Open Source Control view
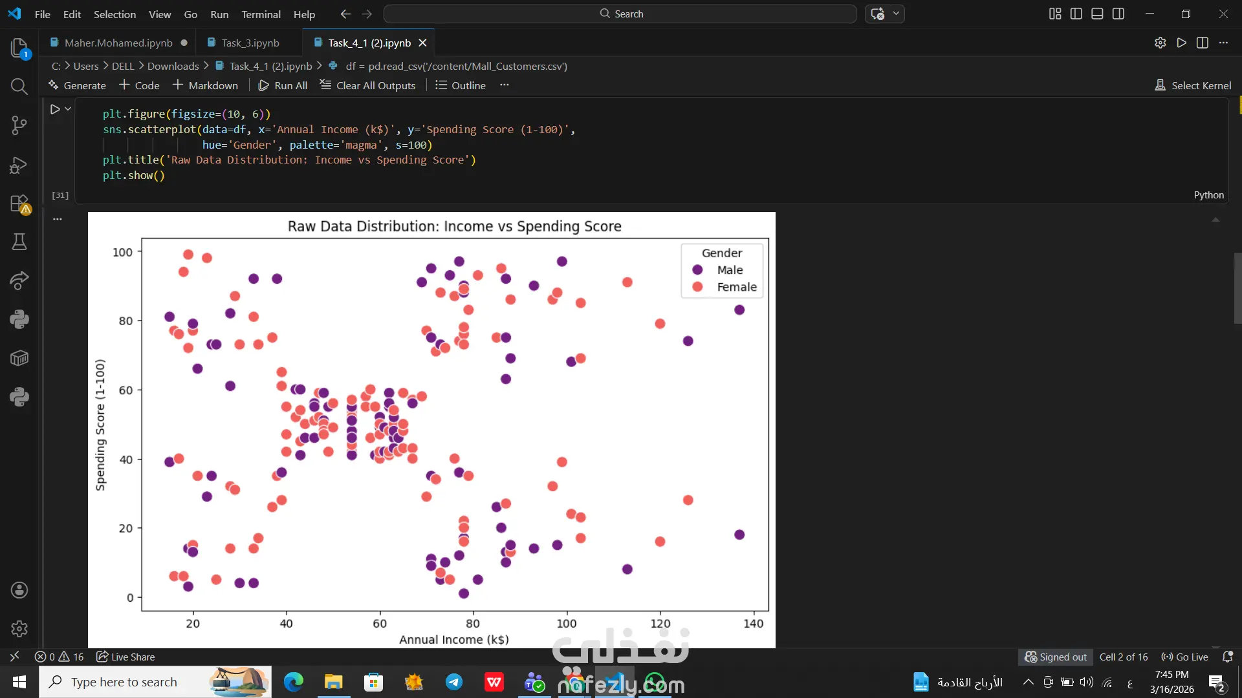This screenshot has width=1242, height=698. pyautogui.click(x=19, y=125)
